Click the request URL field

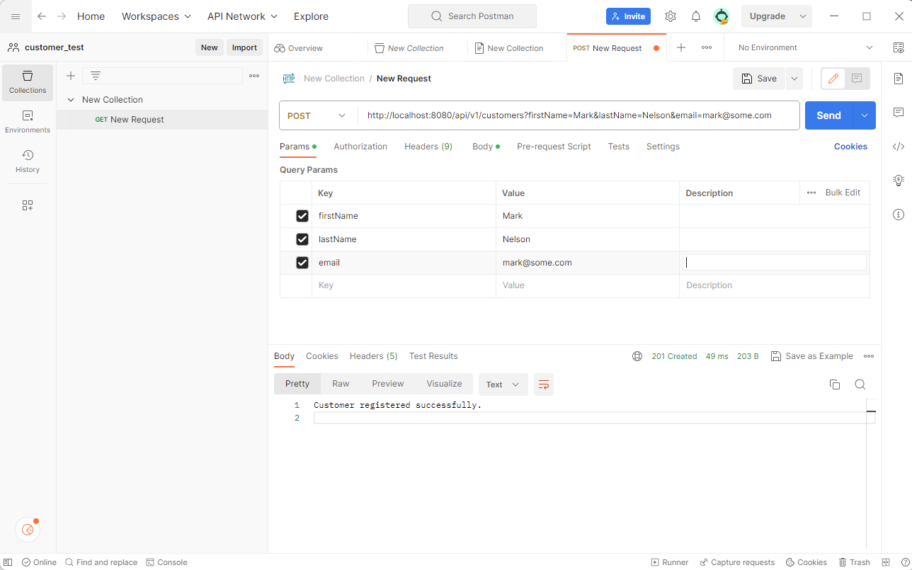(578, 115)
